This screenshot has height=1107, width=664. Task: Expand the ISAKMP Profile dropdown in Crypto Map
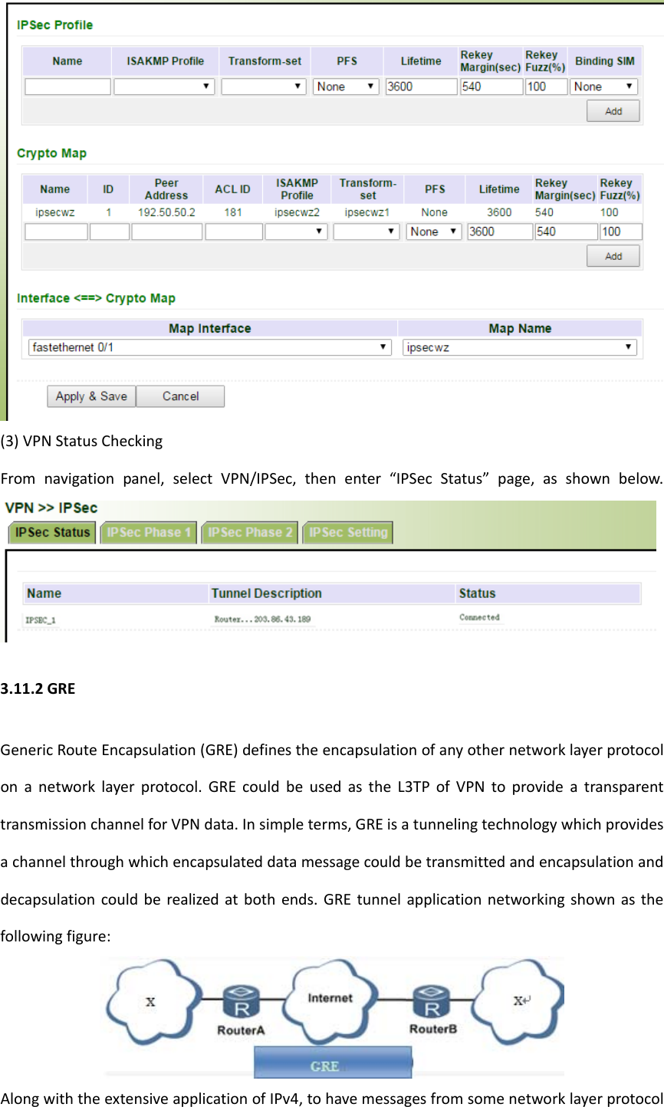click(296, 232)
